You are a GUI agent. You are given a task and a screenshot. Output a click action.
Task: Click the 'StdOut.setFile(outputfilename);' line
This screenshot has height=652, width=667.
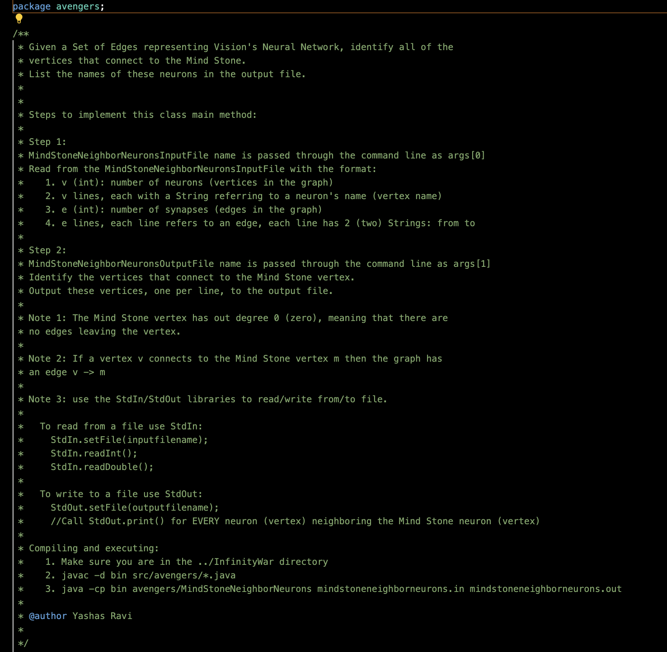tap(135, 508)
